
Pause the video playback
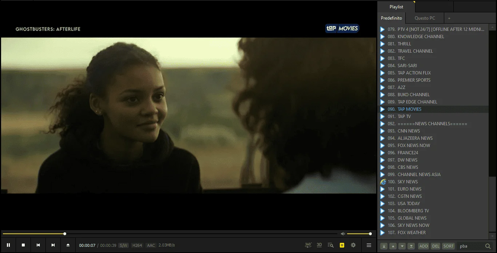8,245
